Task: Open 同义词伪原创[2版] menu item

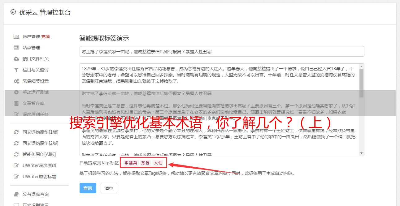Action: coord(40,143)
